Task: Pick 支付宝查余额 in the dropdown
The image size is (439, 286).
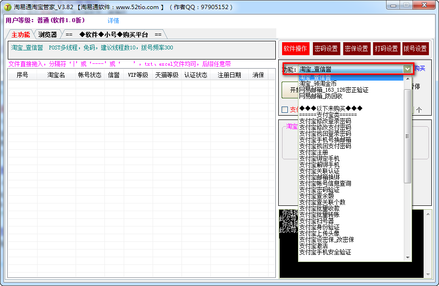Action: pos(316,196)
